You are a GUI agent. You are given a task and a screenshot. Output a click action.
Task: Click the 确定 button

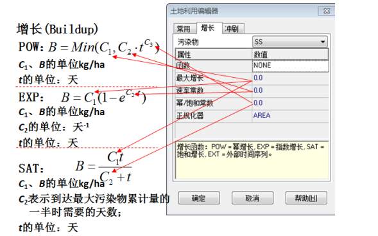pyautogui.click(x=199, y=198)
